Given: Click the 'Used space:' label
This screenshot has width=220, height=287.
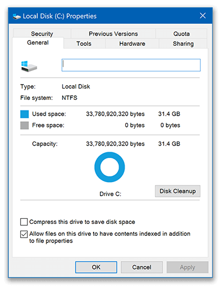Looking at the screenshot, I should pos(49,114).
